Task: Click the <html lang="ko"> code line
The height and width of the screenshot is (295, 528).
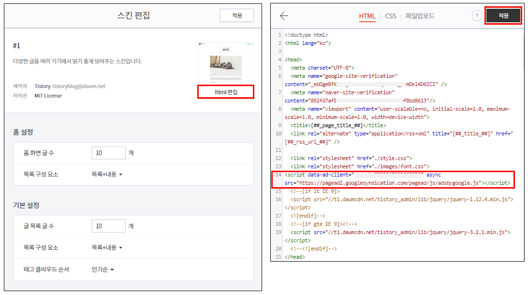Action: pyautogui.click(x=308, y=43)
